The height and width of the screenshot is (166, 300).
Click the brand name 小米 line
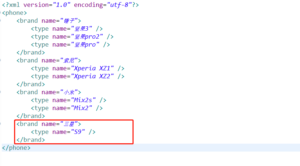tap(49, 92)
